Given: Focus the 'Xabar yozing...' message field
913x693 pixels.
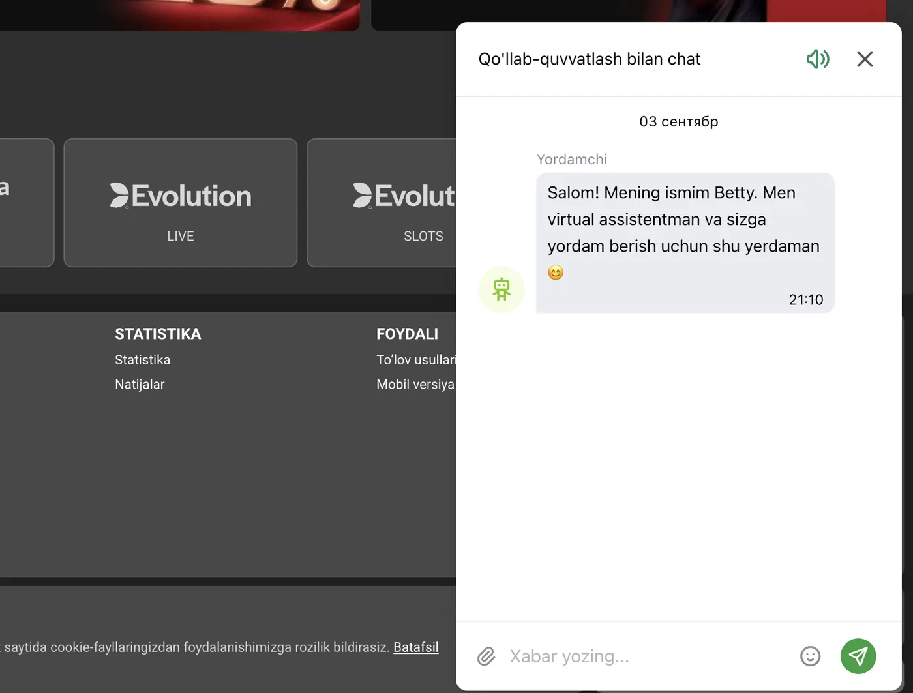Looking at the screenshot, I should point(648,656).
